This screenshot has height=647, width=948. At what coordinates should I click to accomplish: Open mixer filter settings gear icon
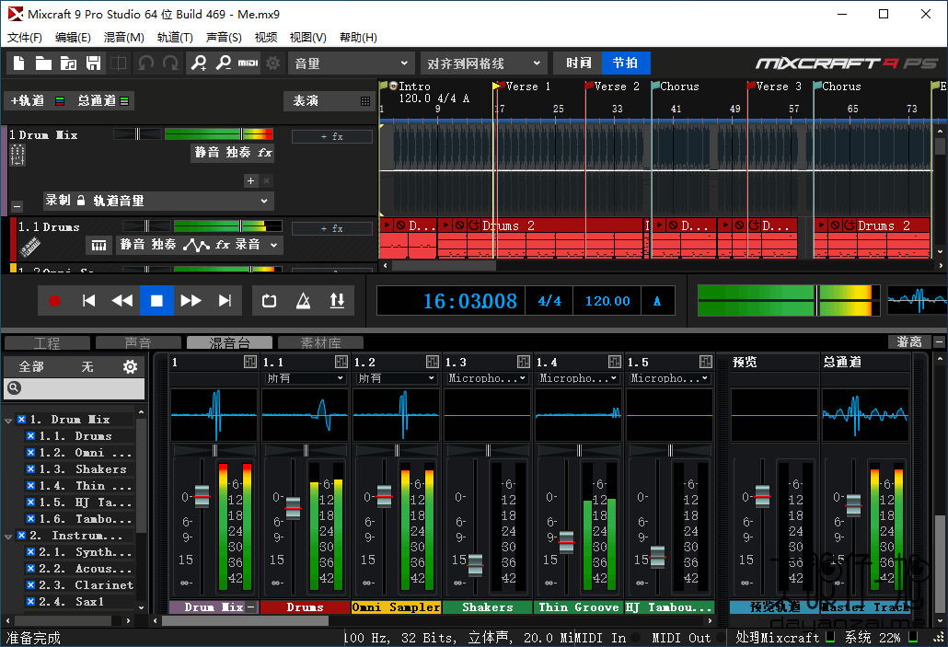point(130,366)
